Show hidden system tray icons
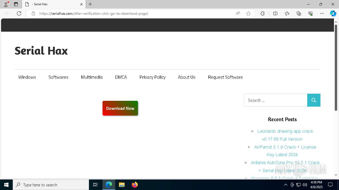Image resolution: width=339 pixels, height=190 pixels. point(286,185)
